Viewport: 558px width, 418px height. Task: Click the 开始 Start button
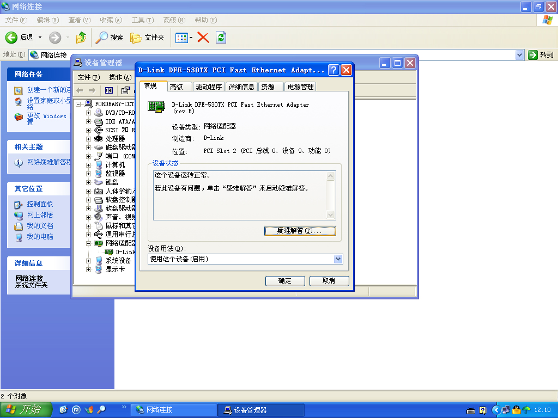pos(26,410)
